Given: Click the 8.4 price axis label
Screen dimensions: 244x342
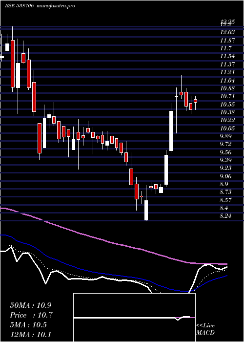Looking at the screenshot, I should 225,208.
